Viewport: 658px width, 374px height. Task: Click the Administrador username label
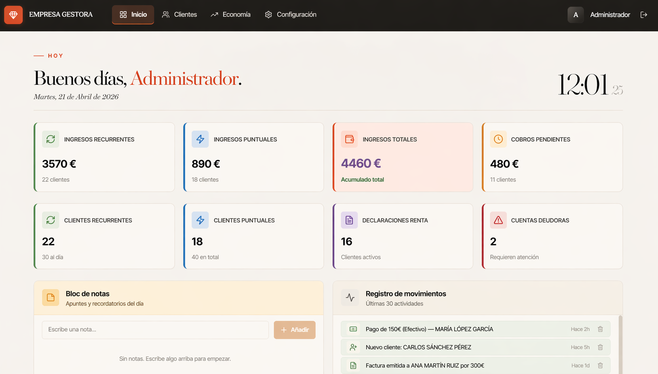(610, 15)
